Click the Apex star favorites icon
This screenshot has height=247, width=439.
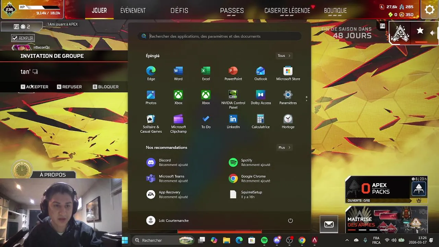click(x=420, y=31)
